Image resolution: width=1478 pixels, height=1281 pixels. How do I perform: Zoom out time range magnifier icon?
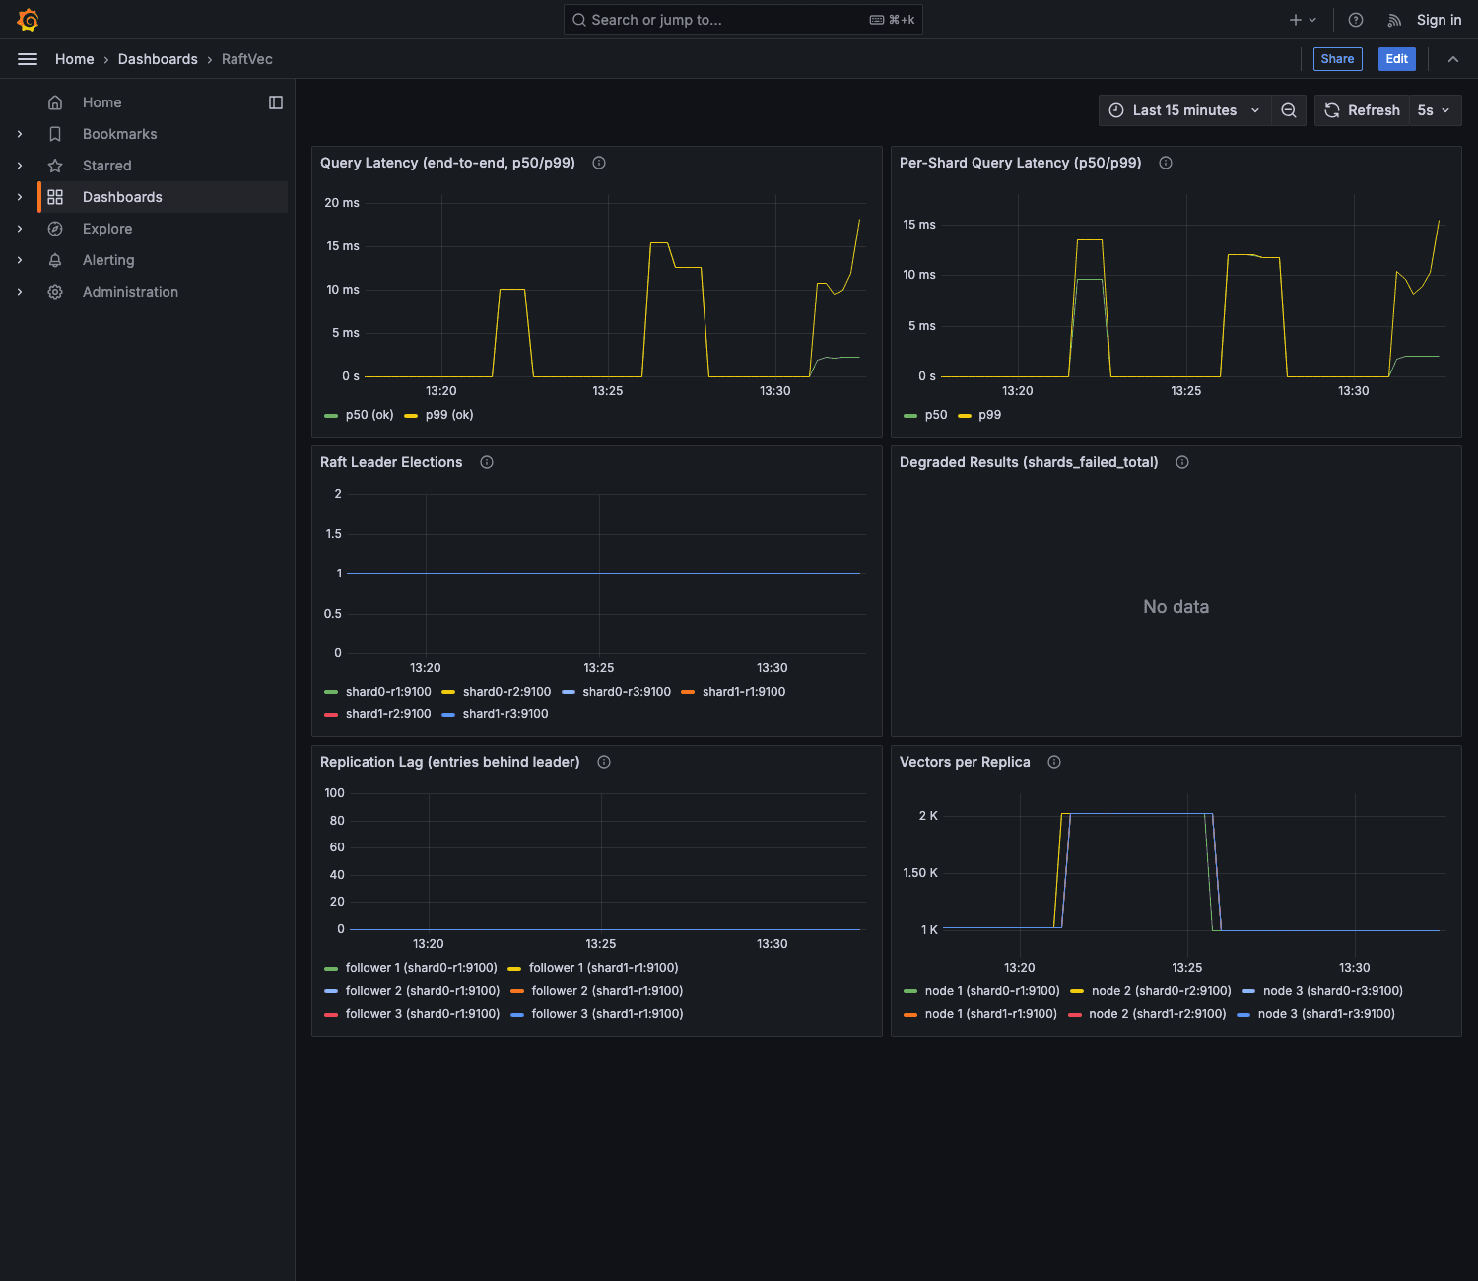1289,110
